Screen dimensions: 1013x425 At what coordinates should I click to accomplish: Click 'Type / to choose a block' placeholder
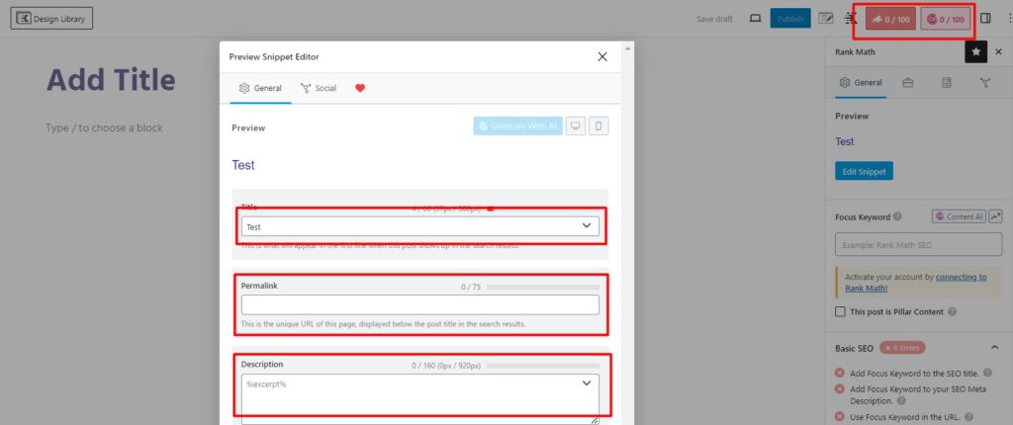(x=104, y=127)
